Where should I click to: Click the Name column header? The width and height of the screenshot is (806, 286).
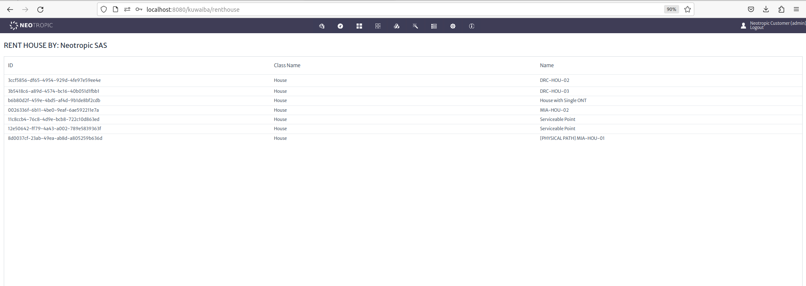click(547, 66)
